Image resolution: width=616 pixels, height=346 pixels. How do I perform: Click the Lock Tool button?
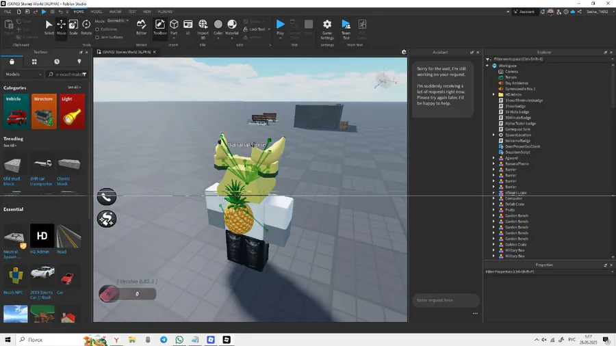click(x=255, y=29)
